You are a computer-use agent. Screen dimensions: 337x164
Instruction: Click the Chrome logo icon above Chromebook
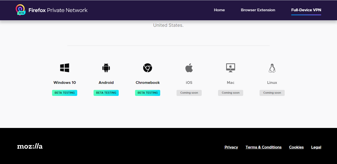[148, 68]
